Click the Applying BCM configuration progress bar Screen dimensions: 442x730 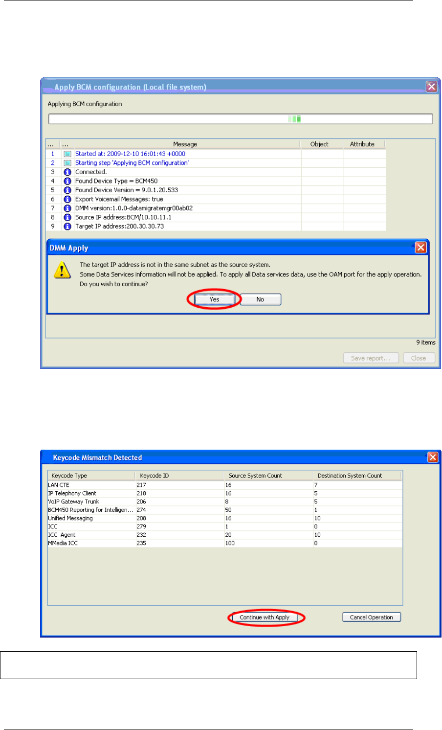pos(241,119)
